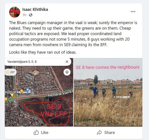Click the red SE 9 Villa EFF outline

[x=48, y=112]
